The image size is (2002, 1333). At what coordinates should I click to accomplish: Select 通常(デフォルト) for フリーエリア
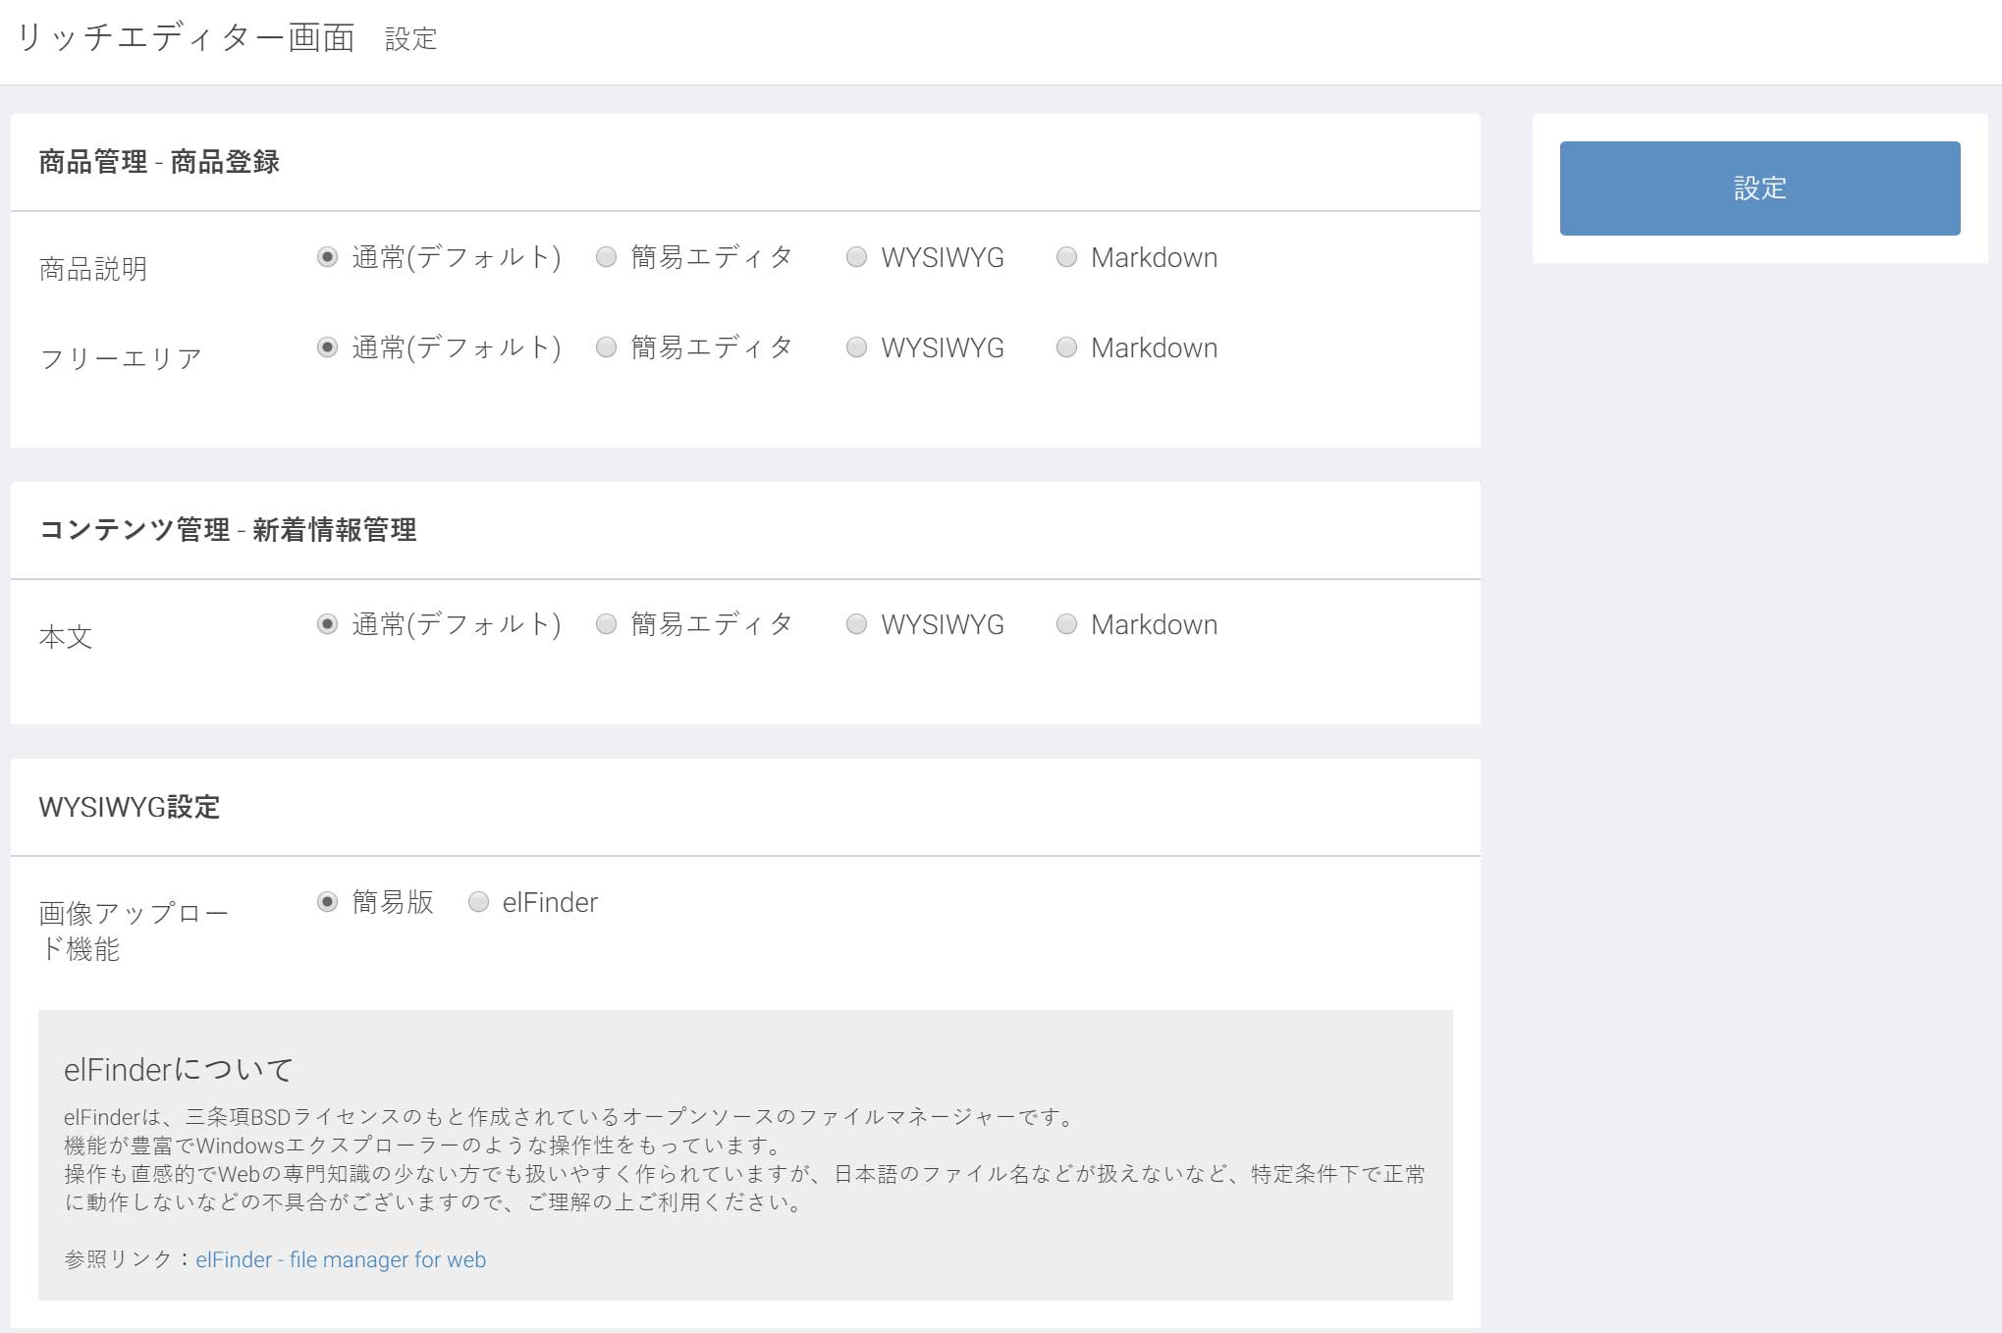(x=328, y=347)
